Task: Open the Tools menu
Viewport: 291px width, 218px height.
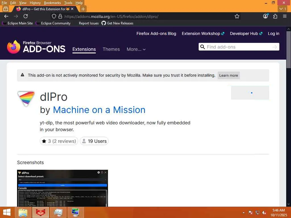Action: [68, 3]
